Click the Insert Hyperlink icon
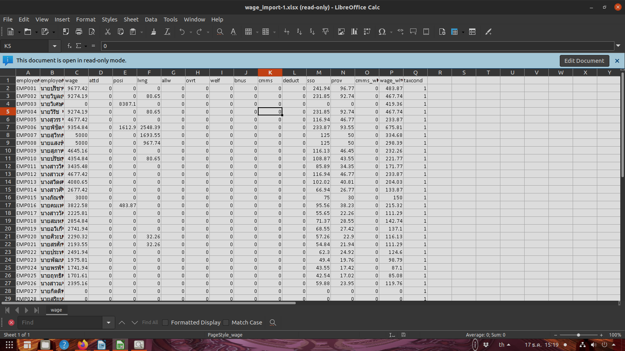This screenshot has width=625, height=351. (400, 32)
